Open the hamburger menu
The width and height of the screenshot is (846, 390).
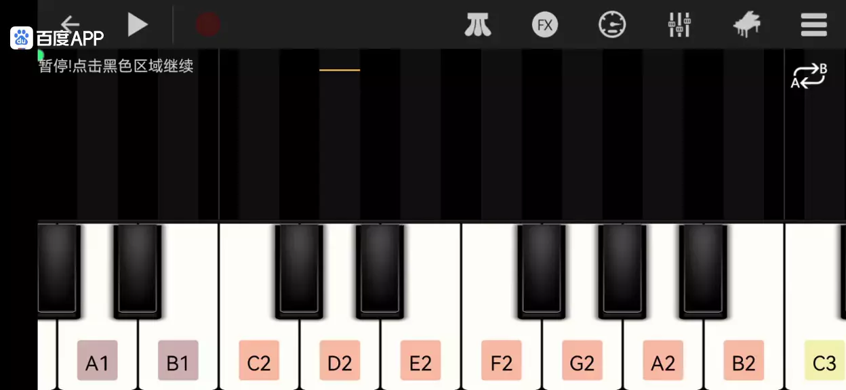(x=813, y=25)
